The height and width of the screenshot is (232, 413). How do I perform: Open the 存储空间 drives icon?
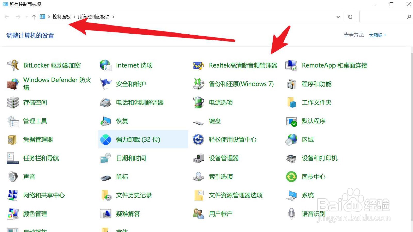(13, 102)
